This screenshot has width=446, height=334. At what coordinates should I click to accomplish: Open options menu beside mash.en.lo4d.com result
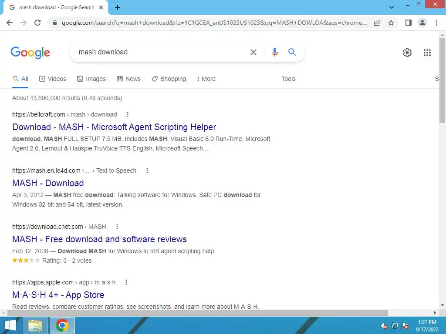point(147,170)
